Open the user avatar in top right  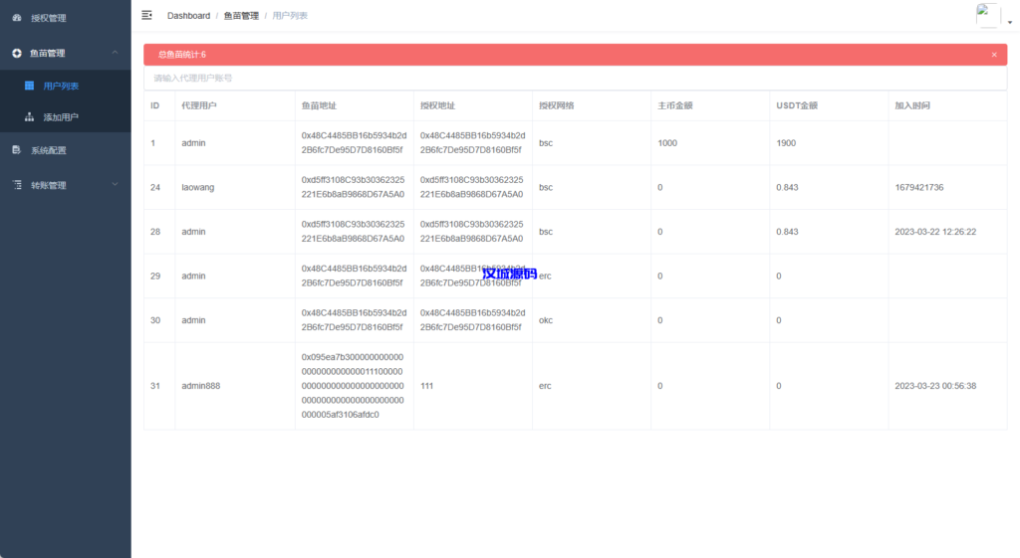[x=988, y=15]
